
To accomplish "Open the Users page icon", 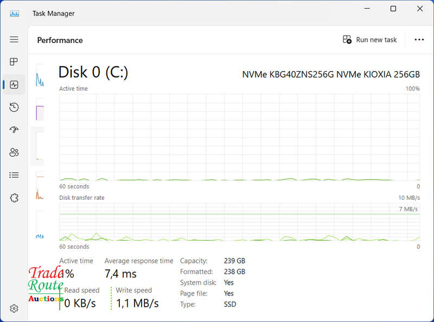I will coord(14,153).
